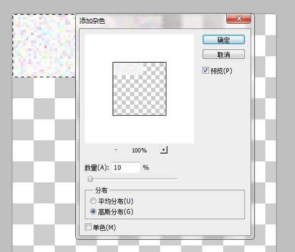This screenshot has height=252, width=295.
Task: Toggle the 预览(P) preview checkbox
Action: pyautogui.click(x=205, y=71)
